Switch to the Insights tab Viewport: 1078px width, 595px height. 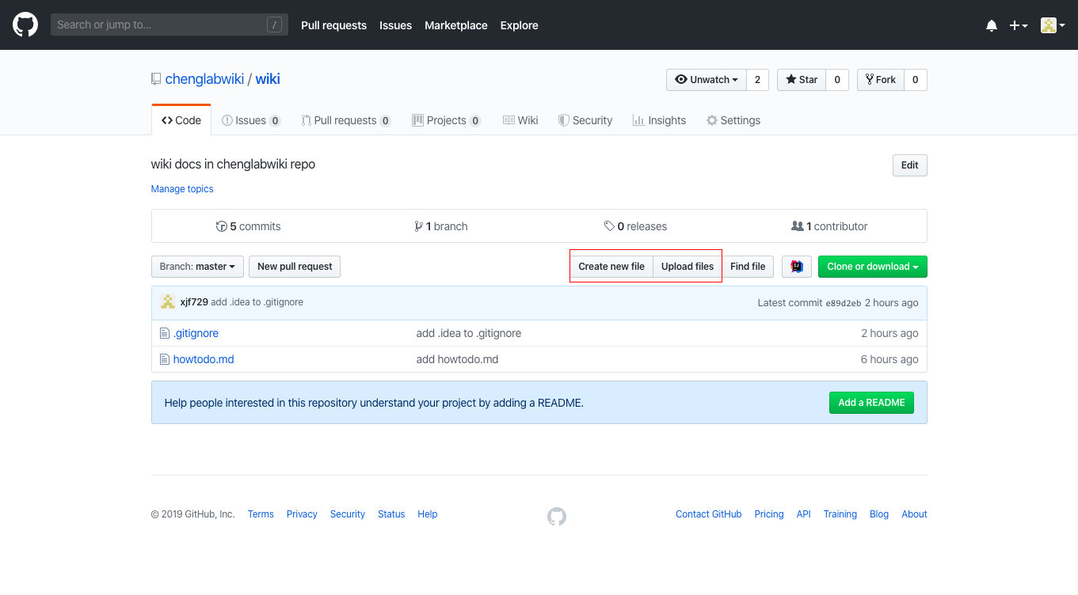(659, 120)
